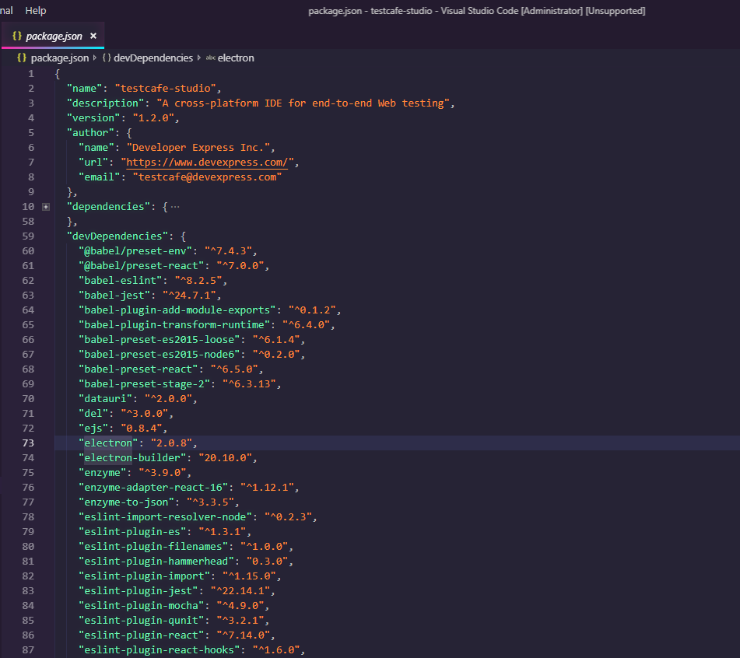740x658 pixels.
Task: Click line number 73 in the gutter
Action: 28,443
